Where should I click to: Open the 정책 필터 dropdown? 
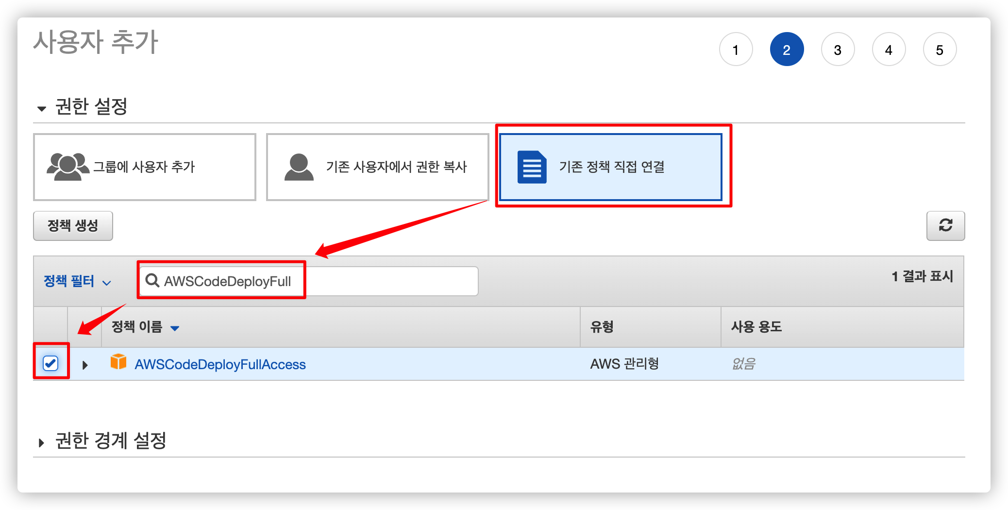[x=78, y=281]
